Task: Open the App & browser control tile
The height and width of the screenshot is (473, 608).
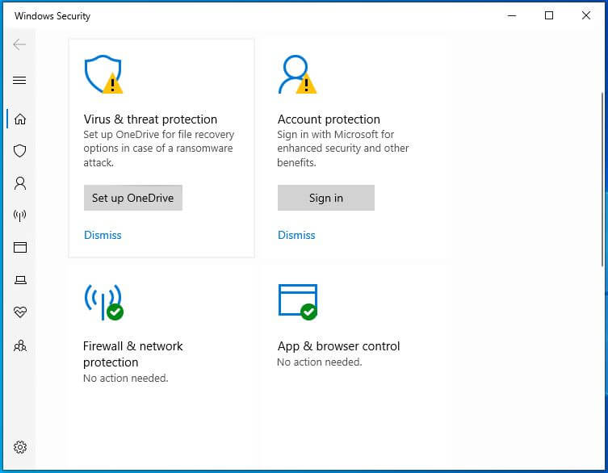Action: point(338,345)
